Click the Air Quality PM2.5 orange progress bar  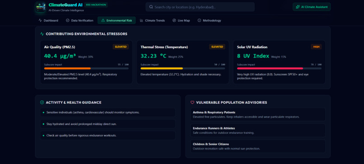pyautogui.click(x=67, y=68)
